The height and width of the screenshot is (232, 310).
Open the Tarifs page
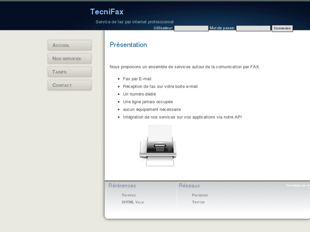70,72
